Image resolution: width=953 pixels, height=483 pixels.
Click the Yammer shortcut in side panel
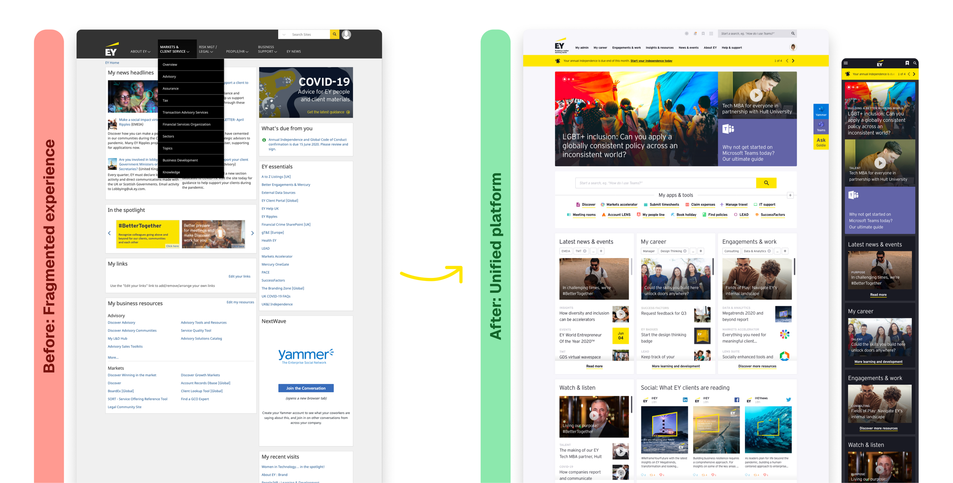[x=821, y=111]
